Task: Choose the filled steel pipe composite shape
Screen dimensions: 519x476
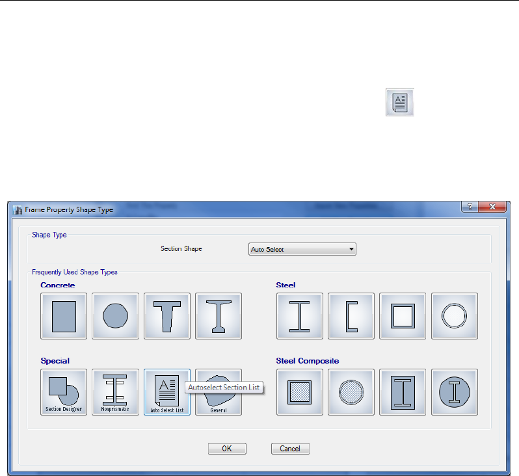Action: [x=351, y=392]
